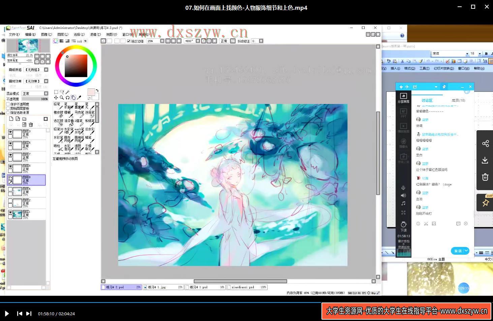
Task: Download the video using the download icon
Action: coord(485,160)
